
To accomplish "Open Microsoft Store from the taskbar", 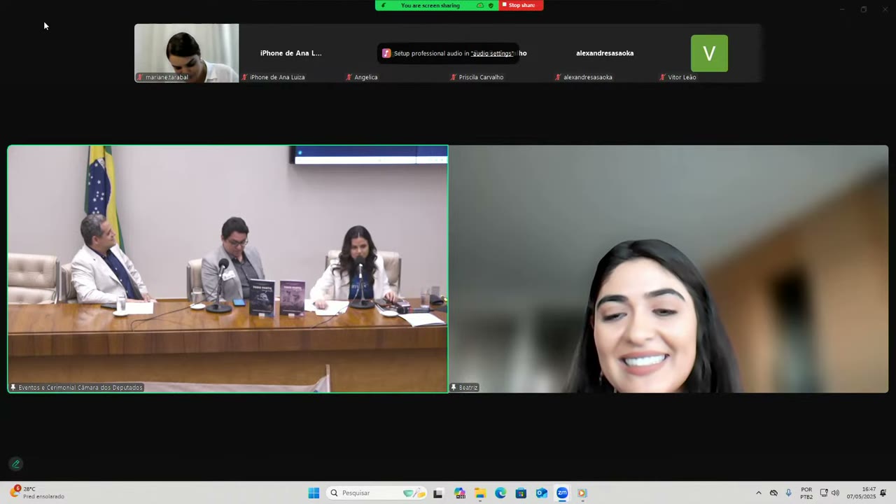I will (521, 493).
